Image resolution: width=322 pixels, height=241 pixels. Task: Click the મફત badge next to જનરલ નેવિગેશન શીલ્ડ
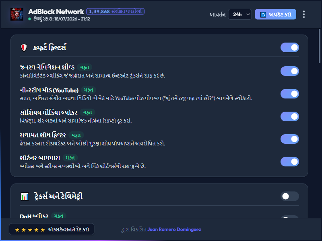pos(85,67)
